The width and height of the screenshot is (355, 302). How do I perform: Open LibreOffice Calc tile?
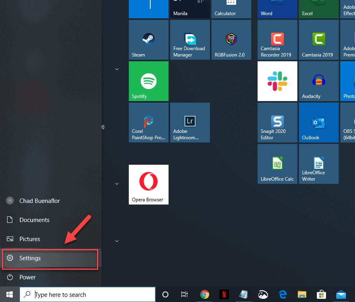[277, 164]
